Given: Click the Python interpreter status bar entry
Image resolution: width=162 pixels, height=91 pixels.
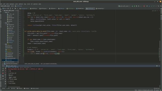Looking at the screenshot, I should tap(146, 90).
